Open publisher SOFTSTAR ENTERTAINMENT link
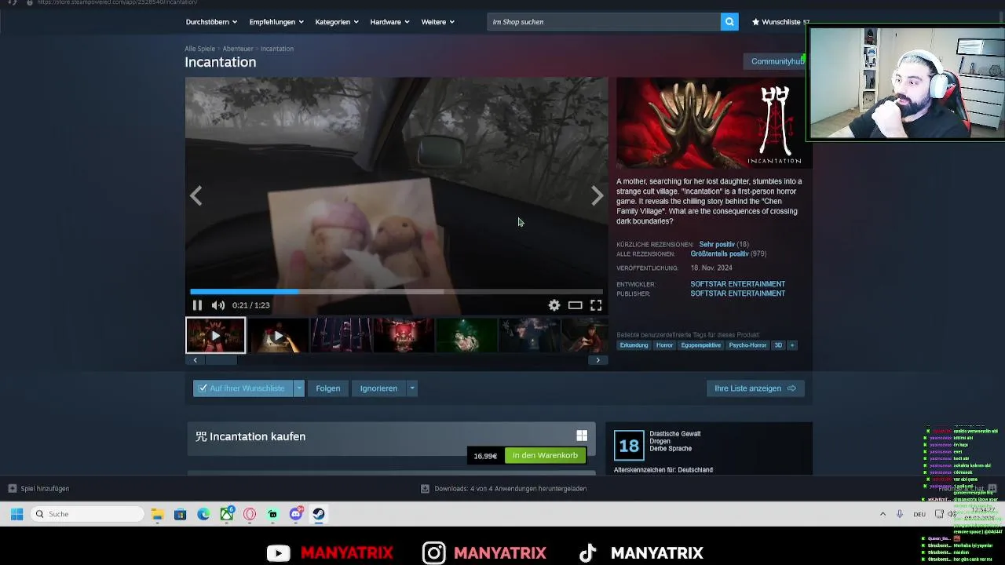The image size is (1005, 565). click(738, 293)
